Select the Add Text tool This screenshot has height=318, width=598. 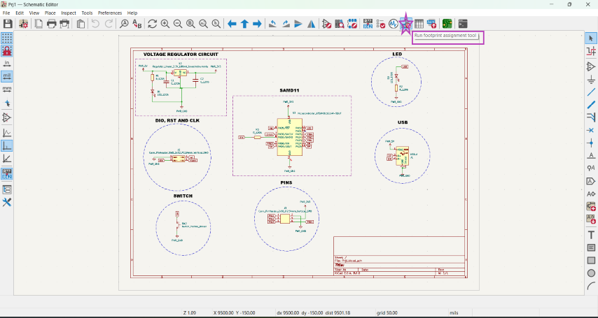pos(591,235)
